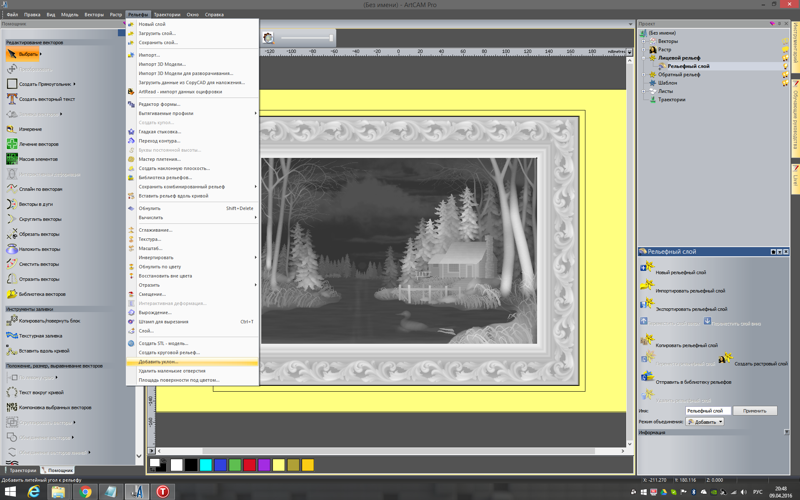Click the Import relief layer icon

click(647, 285)
